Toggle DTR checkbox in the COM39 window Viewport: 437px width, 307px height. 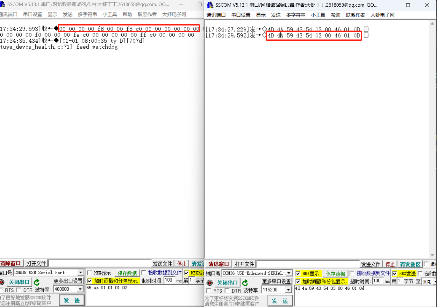click(x=18, y=290)
